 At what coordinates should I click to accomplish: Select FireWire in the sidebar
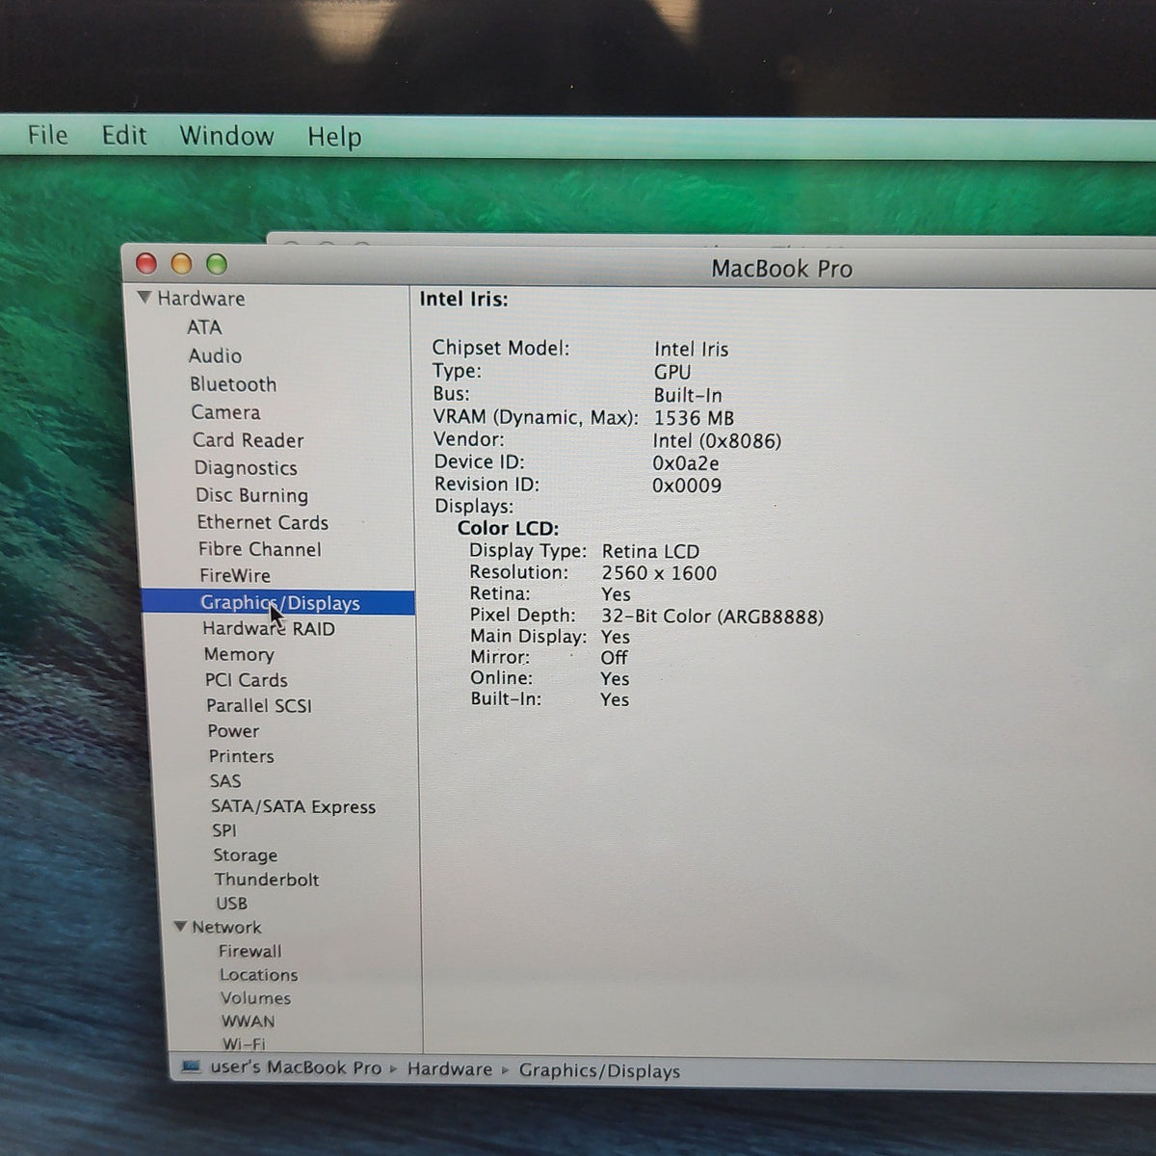pos(235,575)
